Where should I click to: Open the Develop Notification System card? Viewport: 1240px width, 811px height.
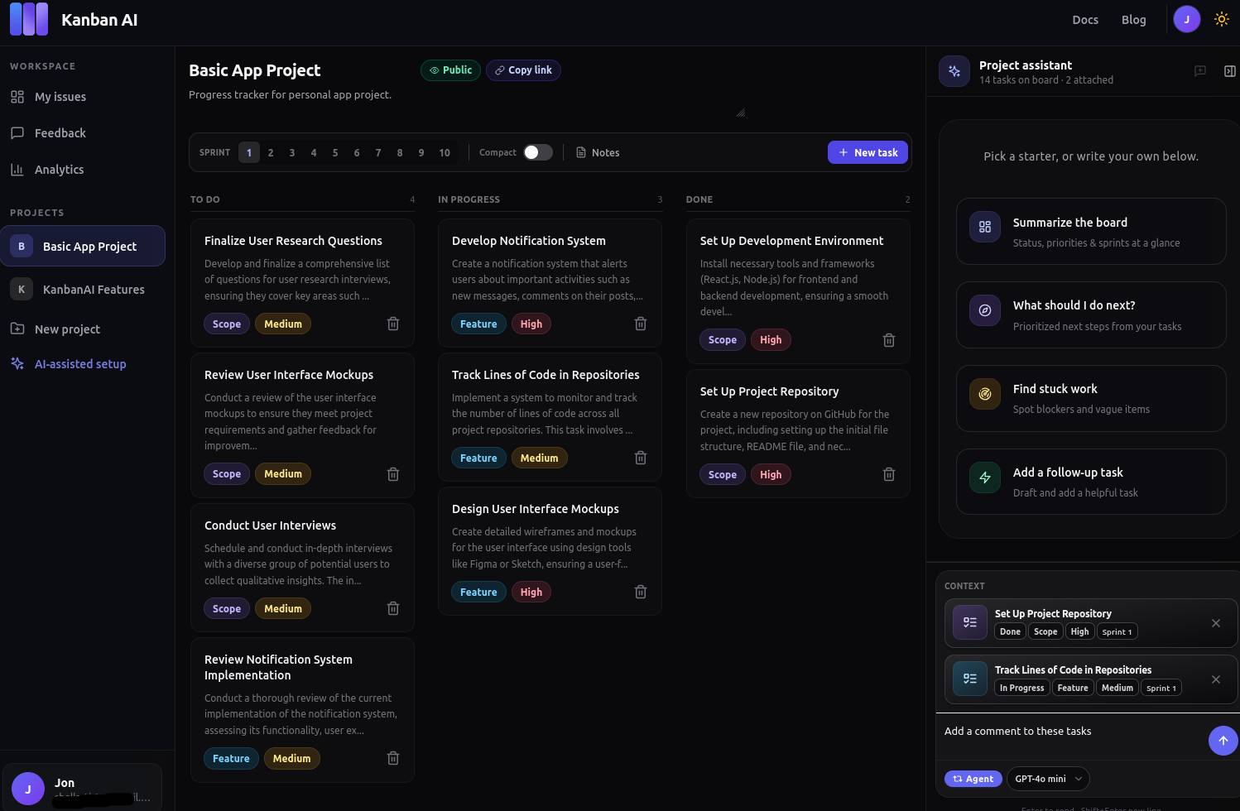click(550, 282)
